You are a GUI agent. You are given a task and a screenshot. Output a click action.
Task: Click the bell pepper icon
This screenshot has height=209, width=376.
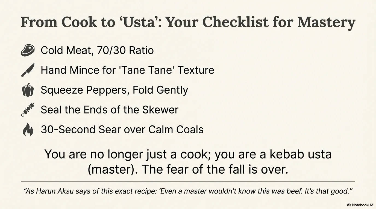click(x=28, y=90)
